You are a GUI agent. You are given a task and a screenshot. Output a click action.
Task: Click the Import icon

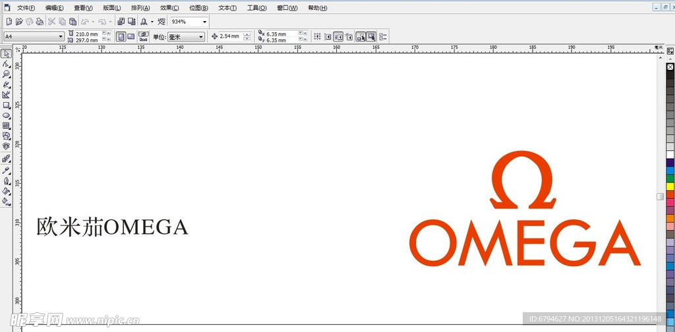tap(121, 22)
